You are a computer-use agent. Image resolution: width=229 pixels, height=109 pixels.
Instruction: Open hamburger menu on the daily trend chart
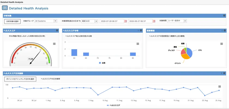(x=219, y=86)
